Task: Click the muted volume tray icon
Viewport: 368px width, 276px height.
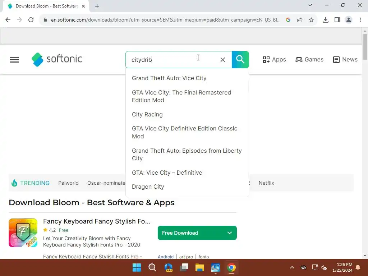Action: pos(324,267)
